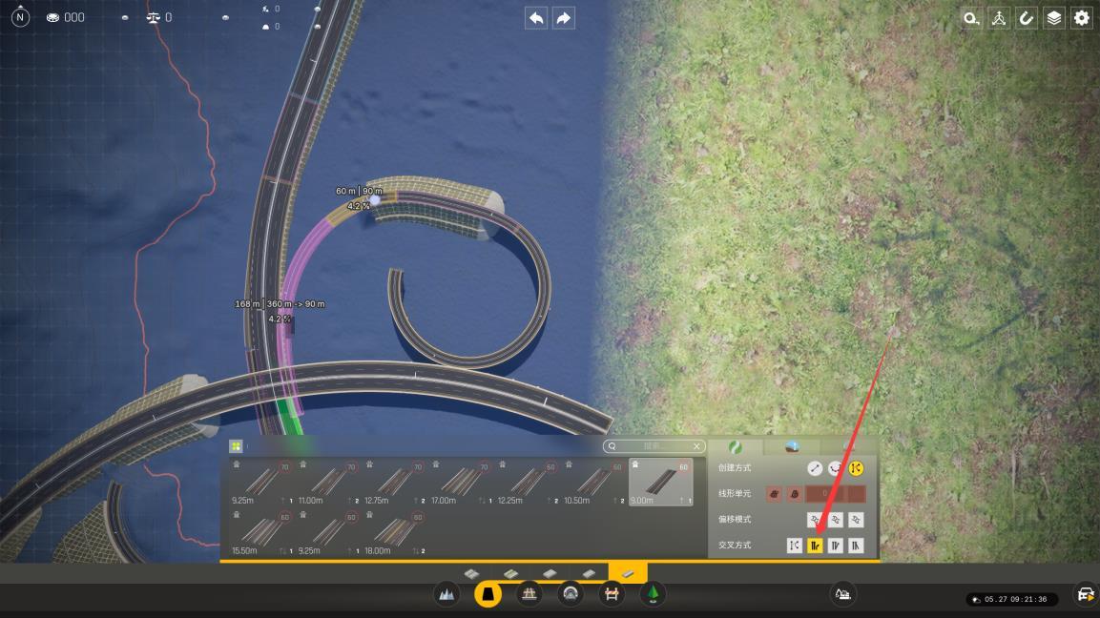Open the green grid category icon
This screenshot has height=618, width=1100.
tap(236, 446)
